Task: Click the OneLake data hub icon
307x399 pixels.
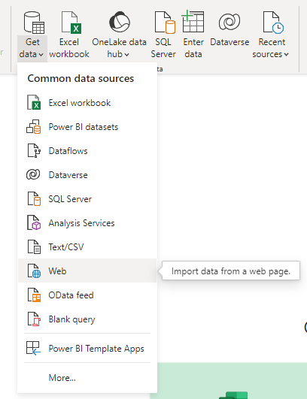Action: (120, 22)
